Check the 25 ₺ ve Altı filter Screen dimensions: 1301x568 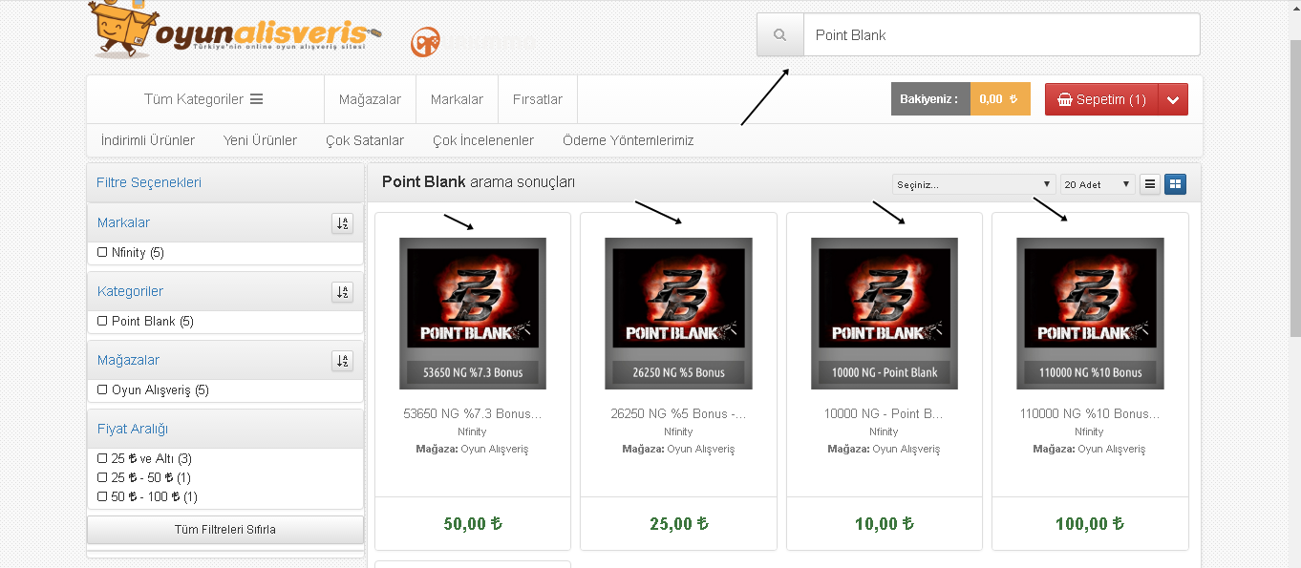click(102, 459)
